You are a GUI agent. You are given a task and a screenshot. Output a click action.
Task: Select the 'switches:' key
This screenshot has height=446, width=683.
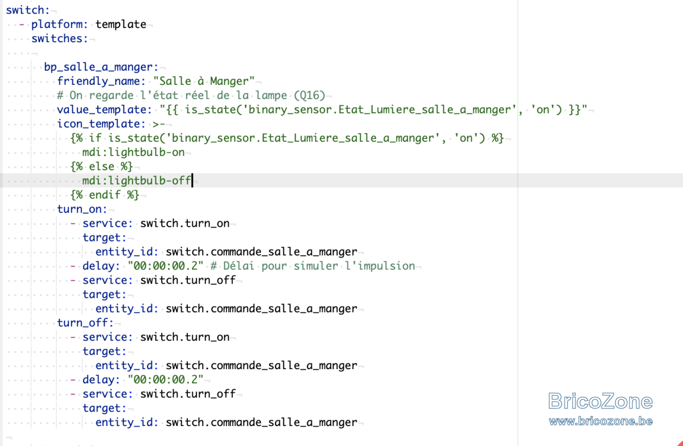(x=60, y=38)
